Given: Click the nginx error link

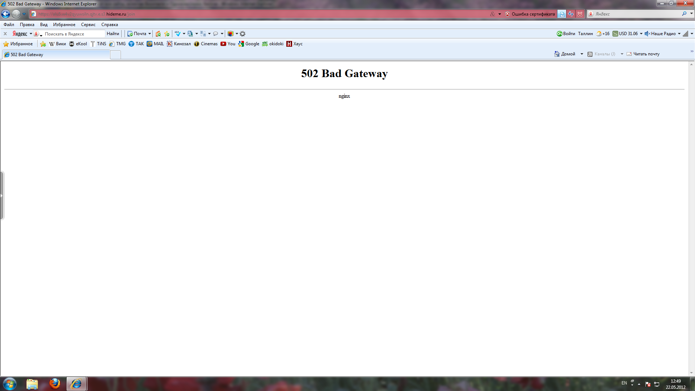Looking at the screenshot, I should point(344,96).
